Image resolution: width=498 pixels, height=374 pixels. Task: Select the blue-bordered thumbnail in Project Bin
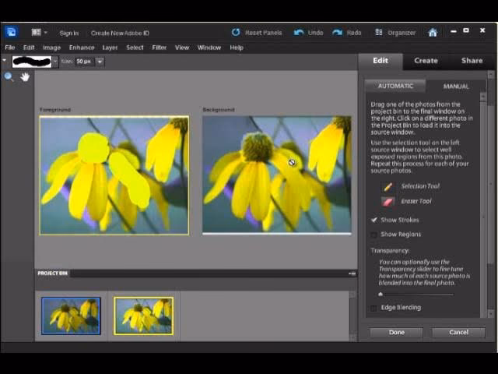click(71, 316)
